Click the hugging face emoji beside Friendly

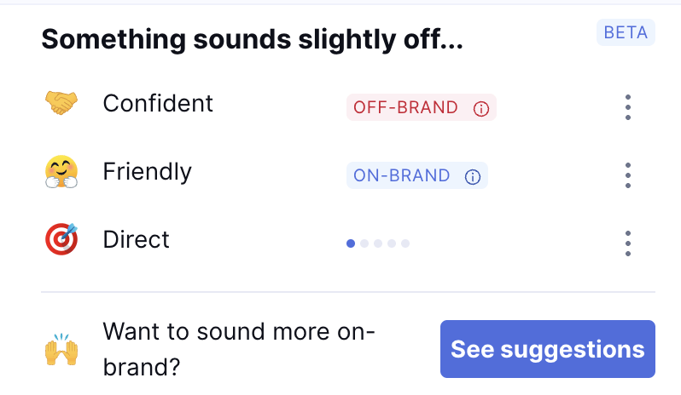click(61, 171)
